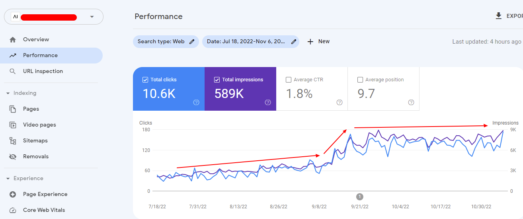Open help icon on Average CTR card
The height and width of the screenshot is (219, 523).
[340, 102]
